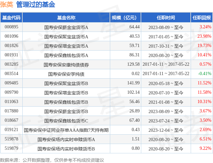Open fund 国寿安保鑫钱包货币B
The height and width of the screenshot is (163, 213).
[66, 102]
